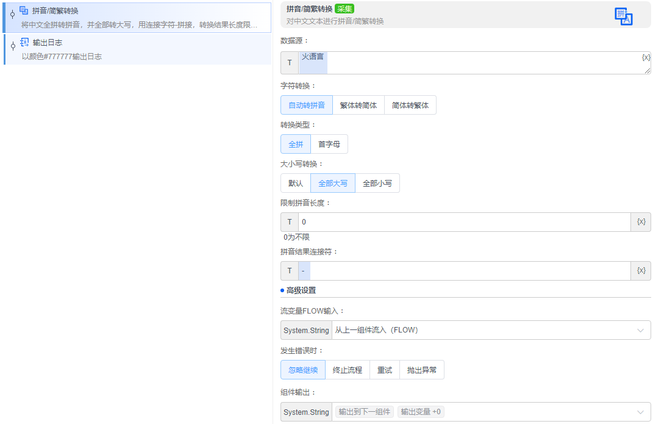The image size is (653, 424).
Task: Click the 拼音/简繁转换 component icon in the sidebar
Action: (x=24, y=10)
